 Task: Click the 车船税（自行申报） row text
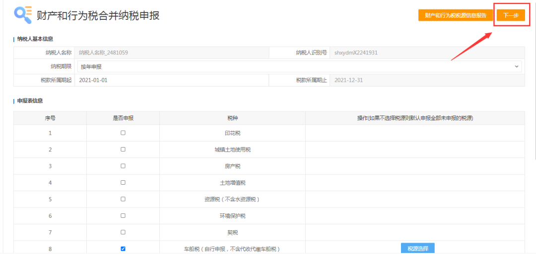[x=232, y=249]
